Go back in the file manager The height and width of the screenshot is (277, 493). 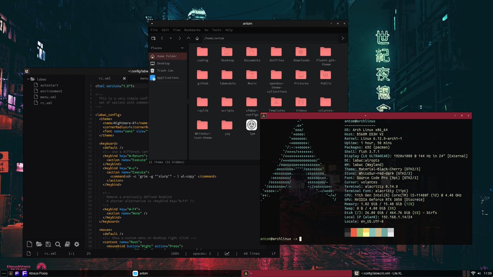[x=162, y=38]
